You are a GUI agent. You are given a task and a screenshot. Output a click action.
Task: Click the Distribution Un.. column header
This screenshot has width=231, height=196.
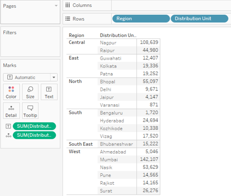pyautogui.click(x=118, y=36)
